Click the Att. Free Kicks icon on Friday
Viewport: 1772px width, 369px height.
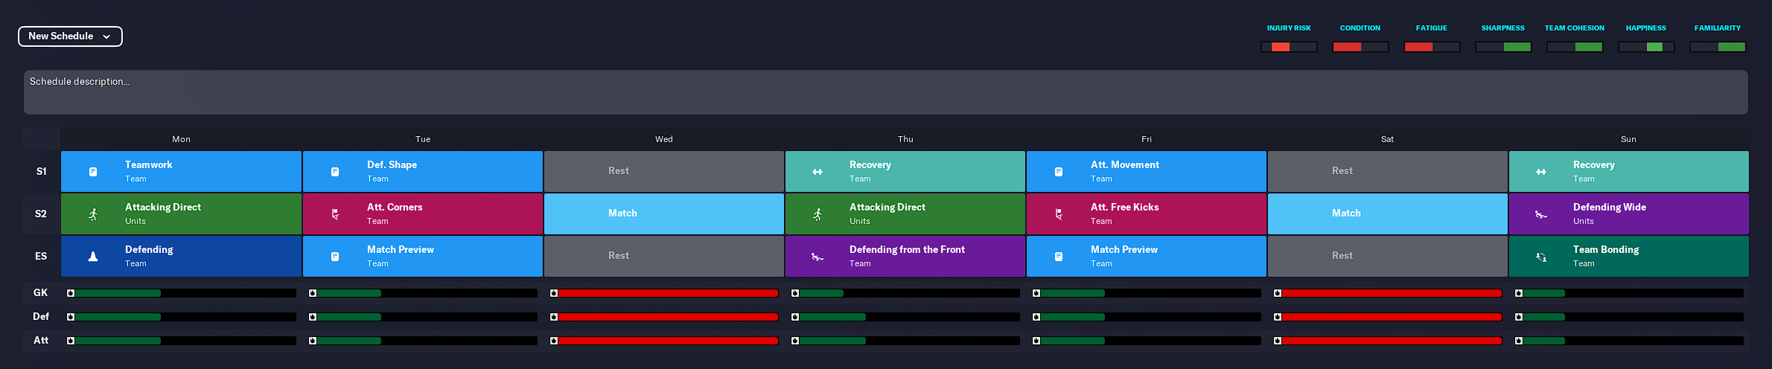(1059, 214)
